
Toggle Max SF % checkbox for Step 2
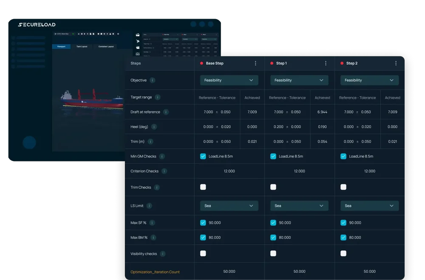coord(343,223)
